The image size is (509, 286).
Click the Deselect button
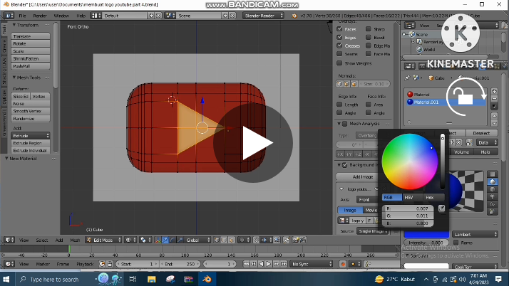click(481, 133)
